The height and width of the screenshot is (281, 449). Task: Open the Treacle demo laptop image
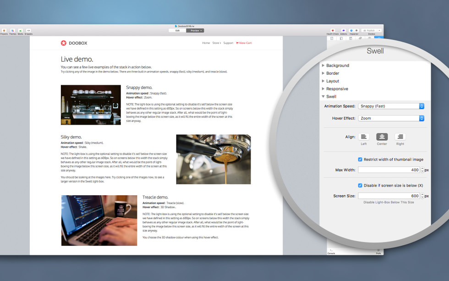(99, 220)
